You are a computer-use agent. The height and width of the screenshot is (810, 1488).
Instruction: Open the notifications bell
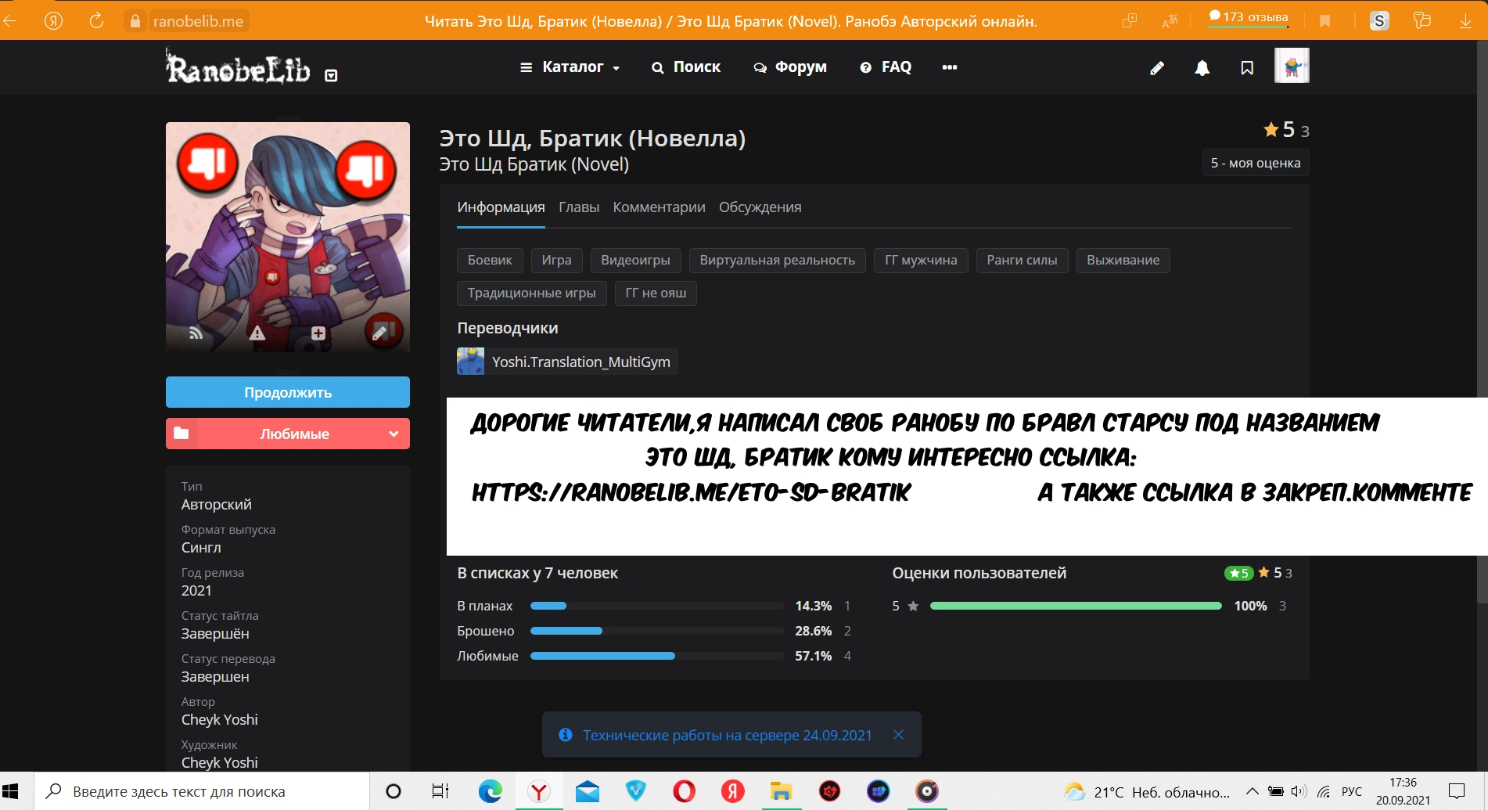point(1202,68)
